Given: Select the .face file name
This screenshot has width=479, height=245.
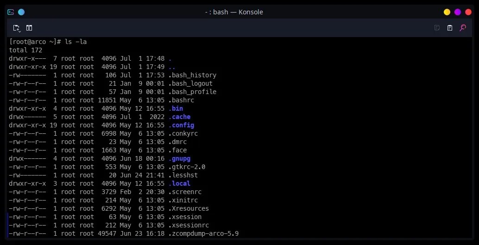Looking at the screenshot, I should click(x=177, y=151).
